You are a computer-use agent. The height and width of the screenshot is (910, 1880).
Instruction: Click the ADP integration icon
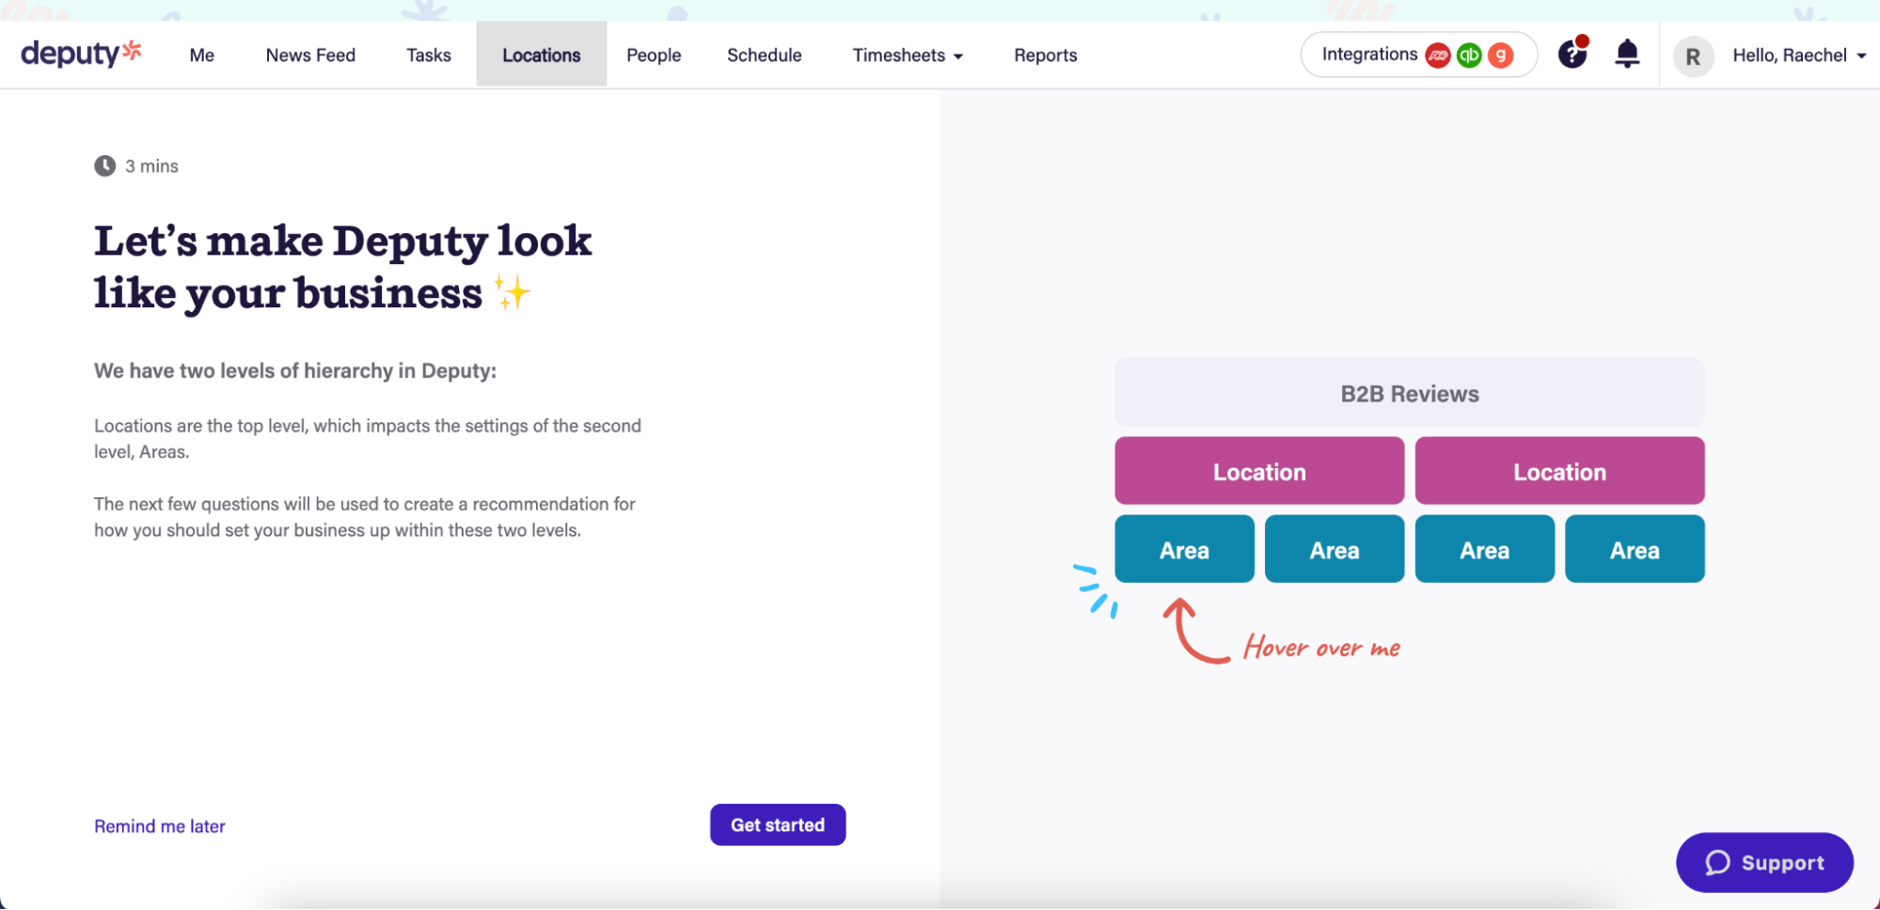(x=1437, y=55)
